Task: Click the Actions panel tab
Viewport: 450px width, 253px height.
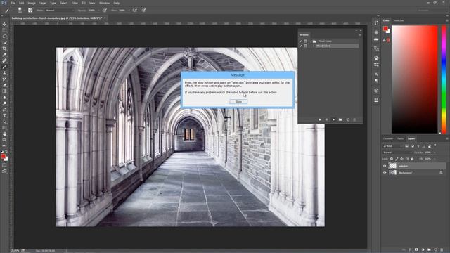Action: pos(304,34)
